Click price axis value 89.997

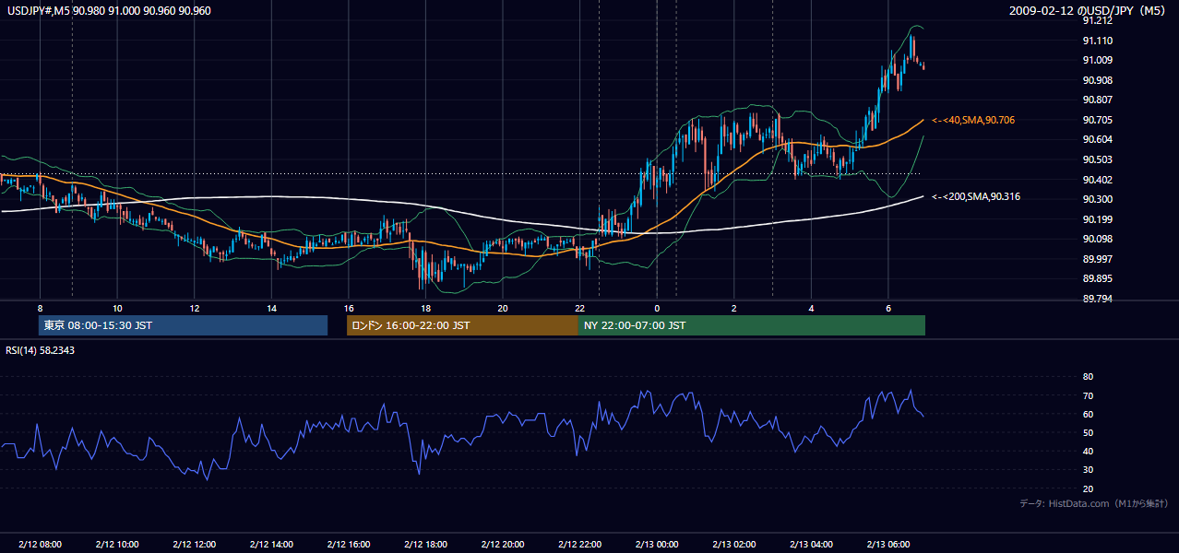pyautogui.click(x=1097, y=259)
